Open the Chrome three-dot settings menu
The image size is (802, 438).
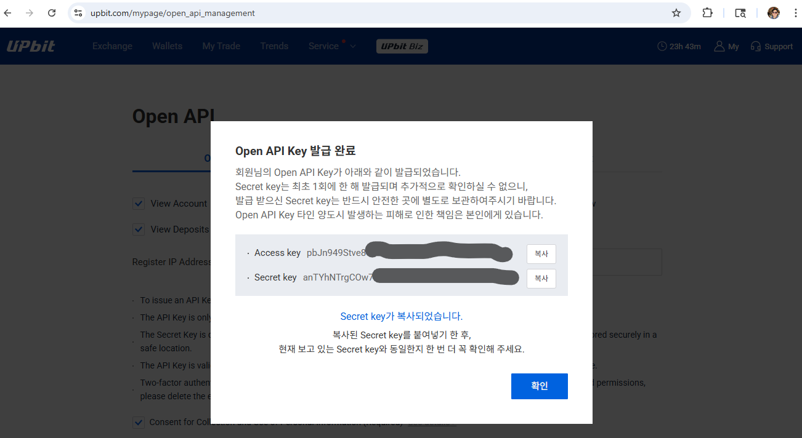[x=796, y=12]
